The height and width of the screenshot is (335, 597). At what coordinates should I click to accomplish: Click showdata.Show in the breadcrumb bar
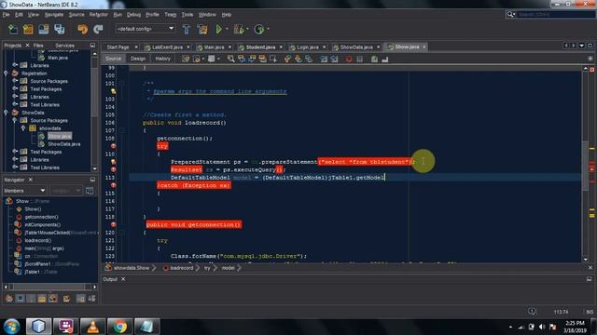(132, 268)
